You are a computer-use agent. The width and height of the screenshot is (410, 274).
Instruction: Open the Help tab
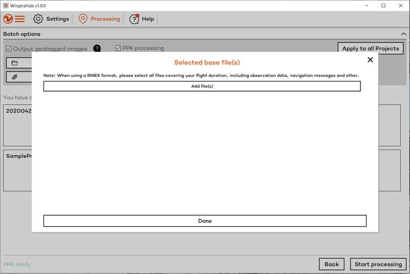click(x=148, y=19)
